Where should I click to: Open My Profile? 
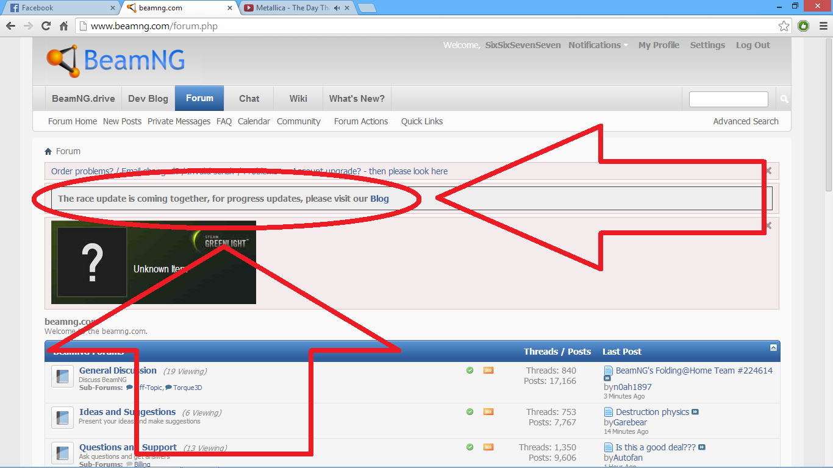[x=659, y=45]
